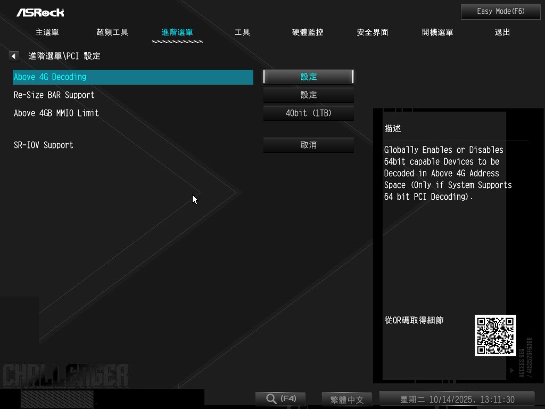Click the Easy Mode(F6) button

click(500, 11)
